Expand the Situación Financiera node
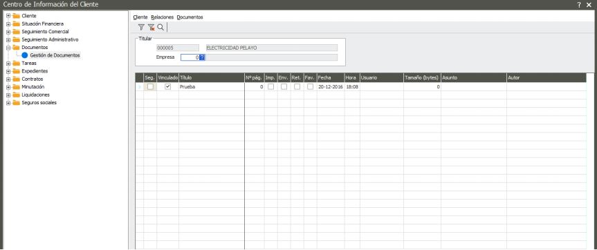The height and width of the screenshot is (250, 597). point(8,24)
